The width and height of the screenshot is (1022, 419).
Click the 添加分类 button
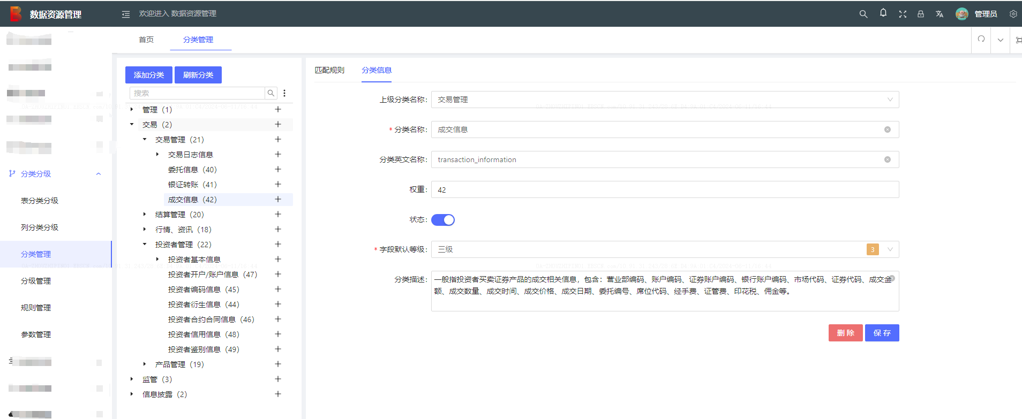click(149, 75)
